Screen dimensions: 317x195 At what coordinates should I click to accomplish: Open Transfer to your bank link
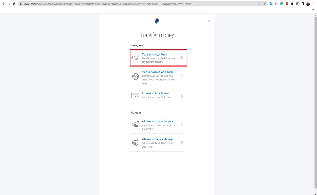click(154, 54)
